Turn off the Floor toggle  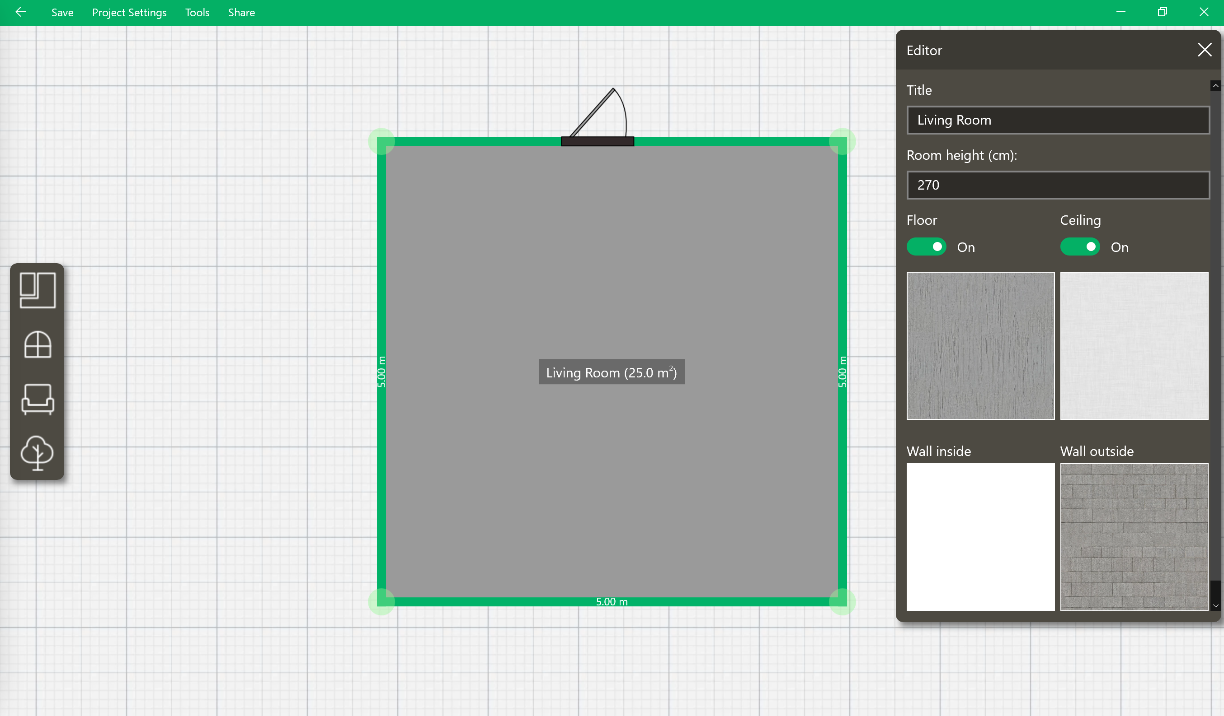pos(926,247)
